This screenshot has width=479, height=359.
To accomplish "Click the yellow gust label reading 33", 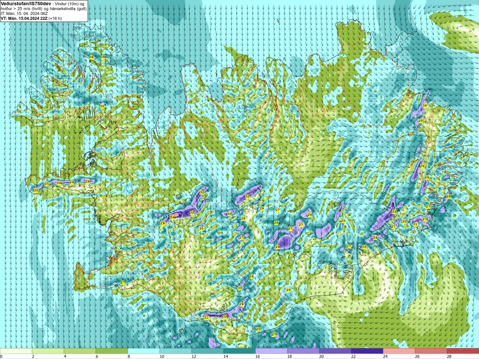I will coord(394,212).
